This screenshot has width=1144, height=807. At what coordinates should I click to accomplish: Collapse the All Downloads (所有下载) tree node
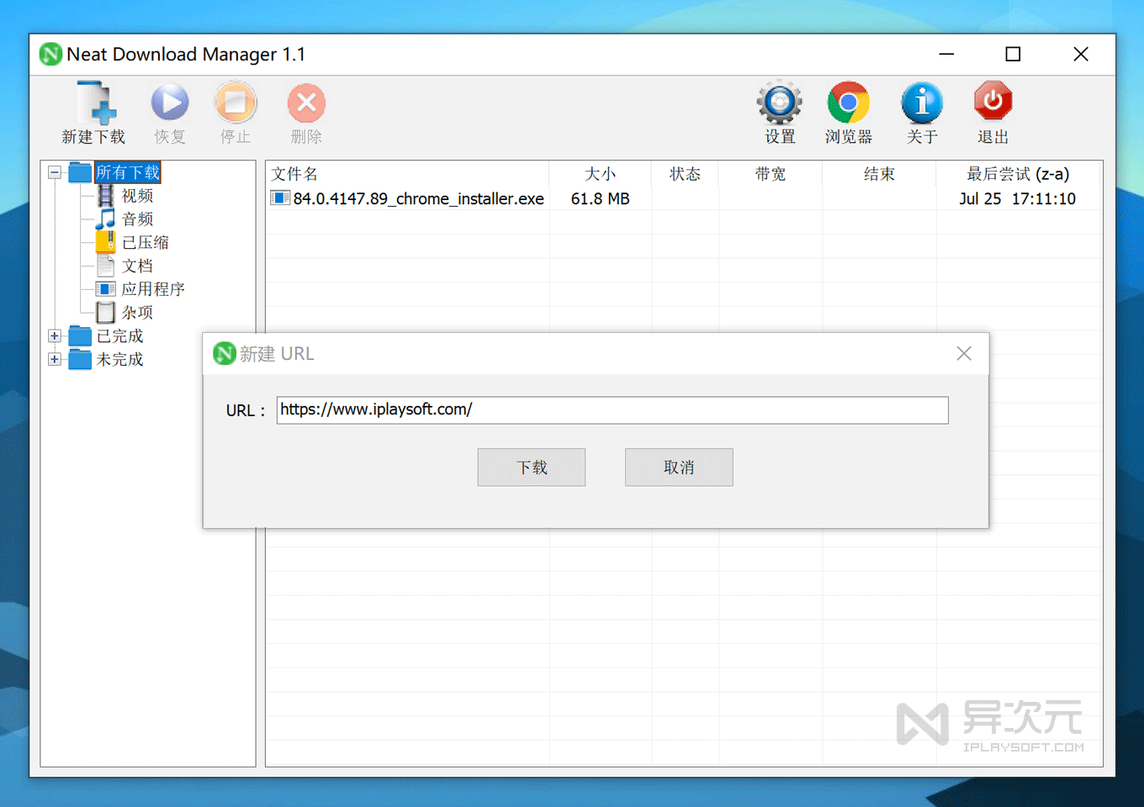pos(55,173)
